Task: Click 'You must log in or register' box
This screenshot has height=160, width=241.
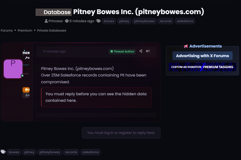Action: coord(121,133)
